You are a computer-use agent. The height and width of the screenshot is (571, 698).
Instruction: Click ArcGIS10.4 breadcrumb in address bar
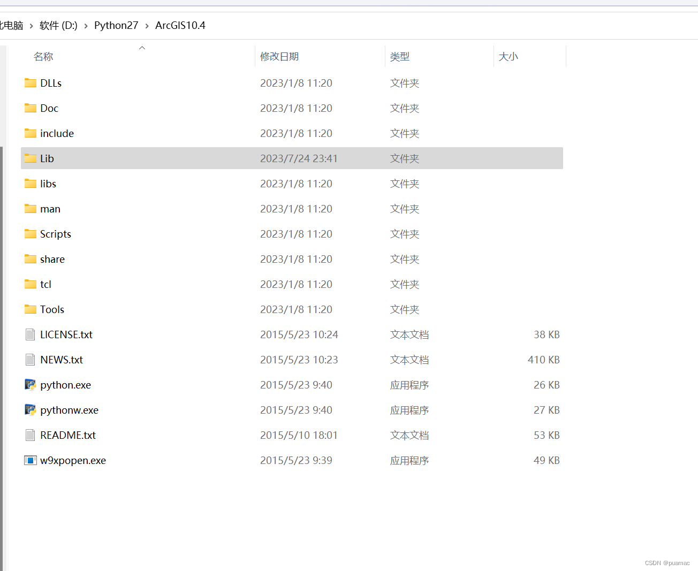point(180,25)
